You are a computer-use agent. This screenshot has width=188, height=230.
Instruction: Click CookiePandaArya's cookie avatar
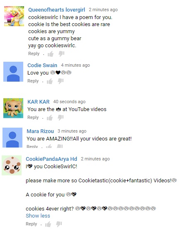[x=12, y=165]
